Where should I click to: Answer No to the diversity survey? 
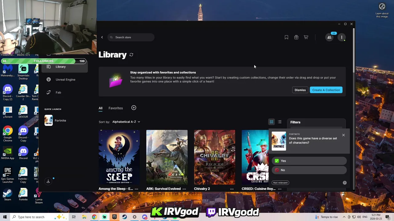[x=309, y=170]
